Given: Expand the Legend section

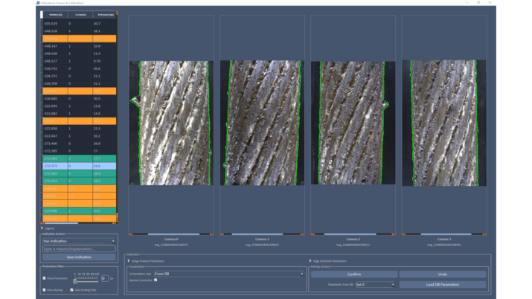Looking at the screenshot, I should (42, 228).
